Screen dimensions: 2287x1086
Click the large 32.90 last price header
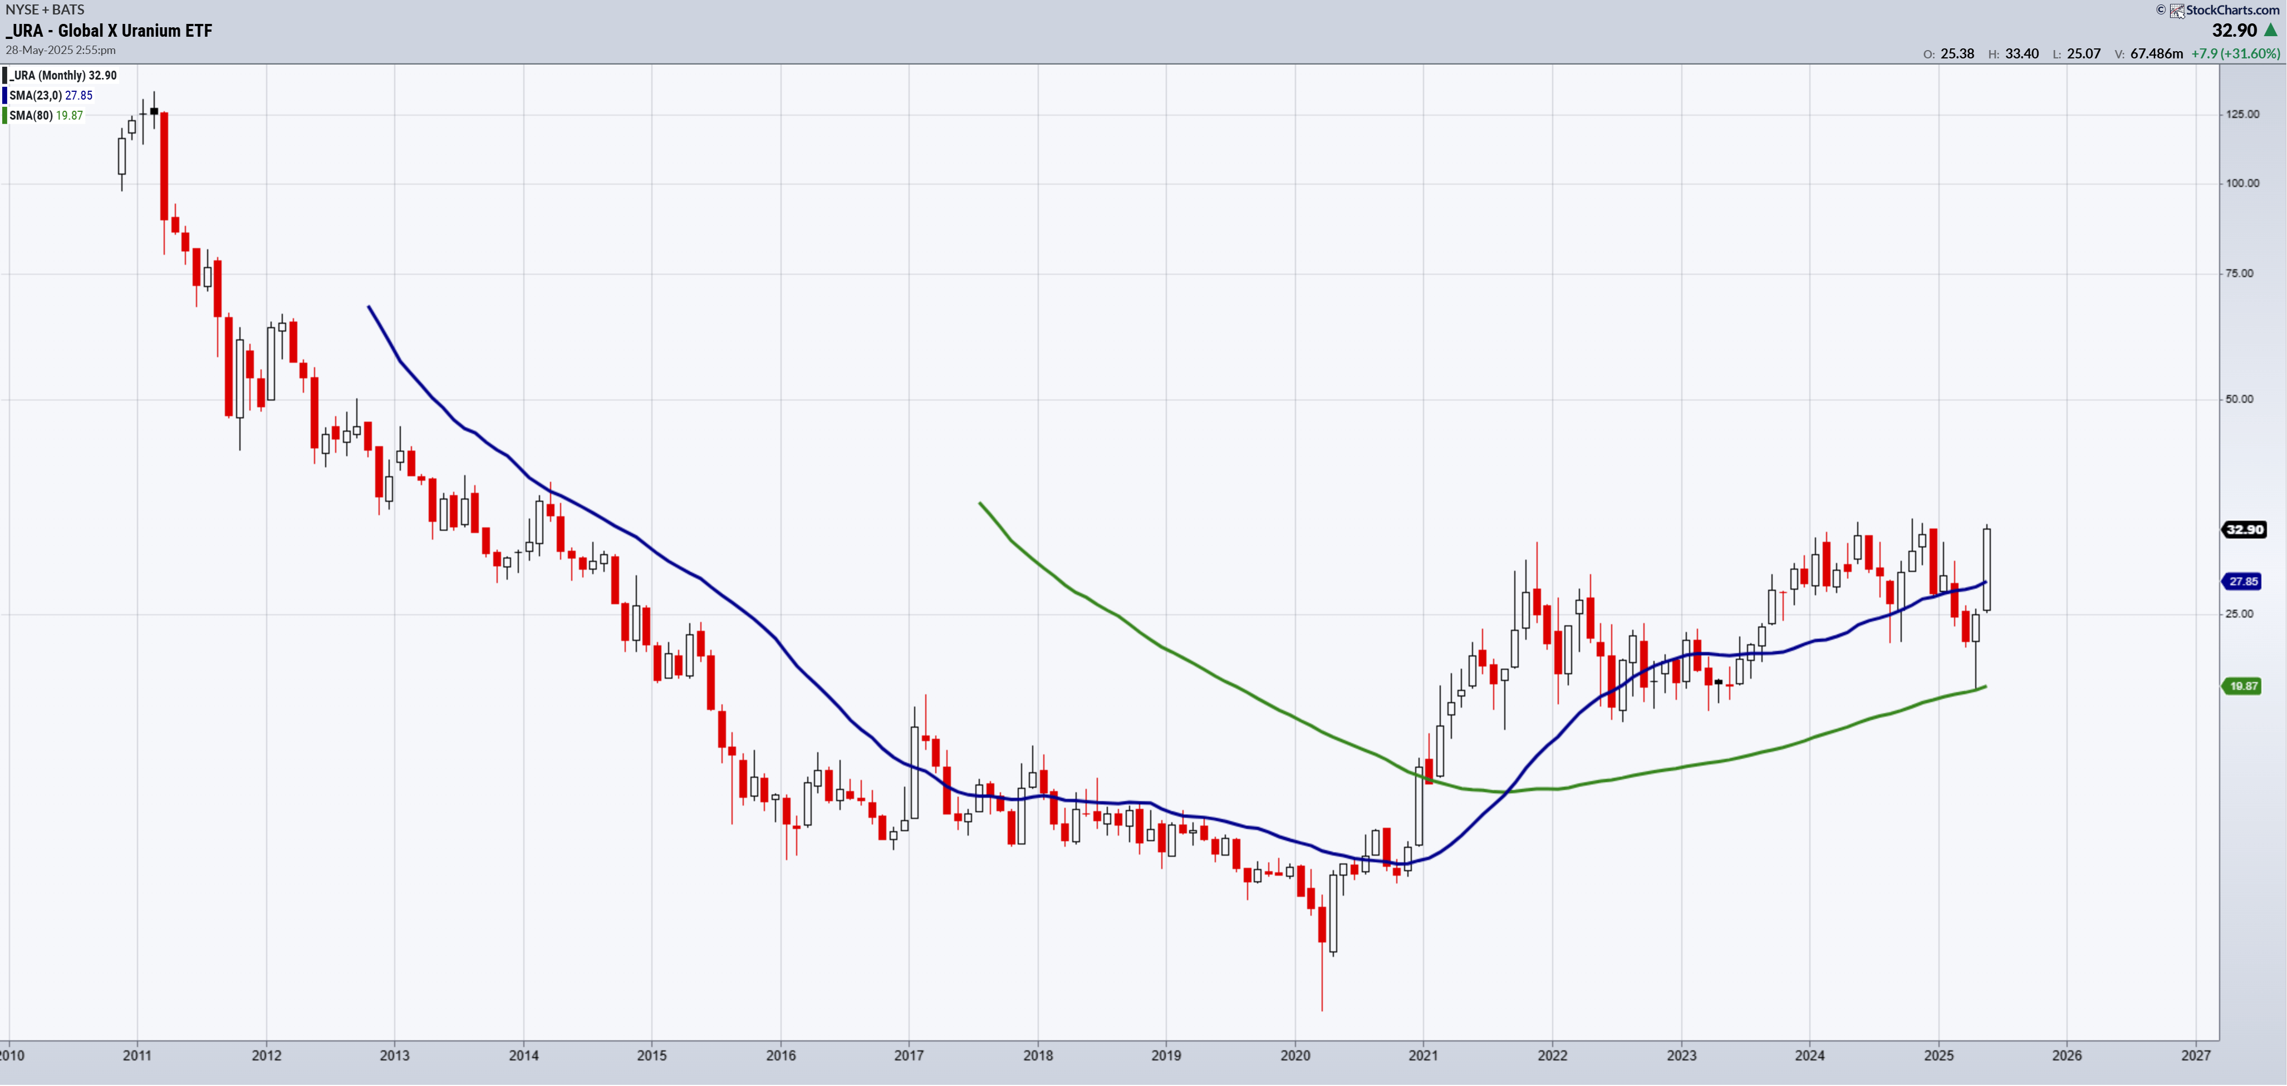tap(2234, 30)
